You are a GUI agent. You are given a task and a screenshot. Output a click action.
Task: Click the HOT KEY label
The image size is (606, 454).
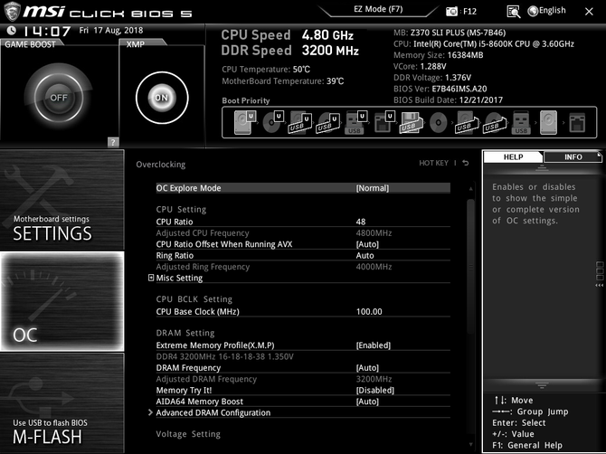click(433, 163)
